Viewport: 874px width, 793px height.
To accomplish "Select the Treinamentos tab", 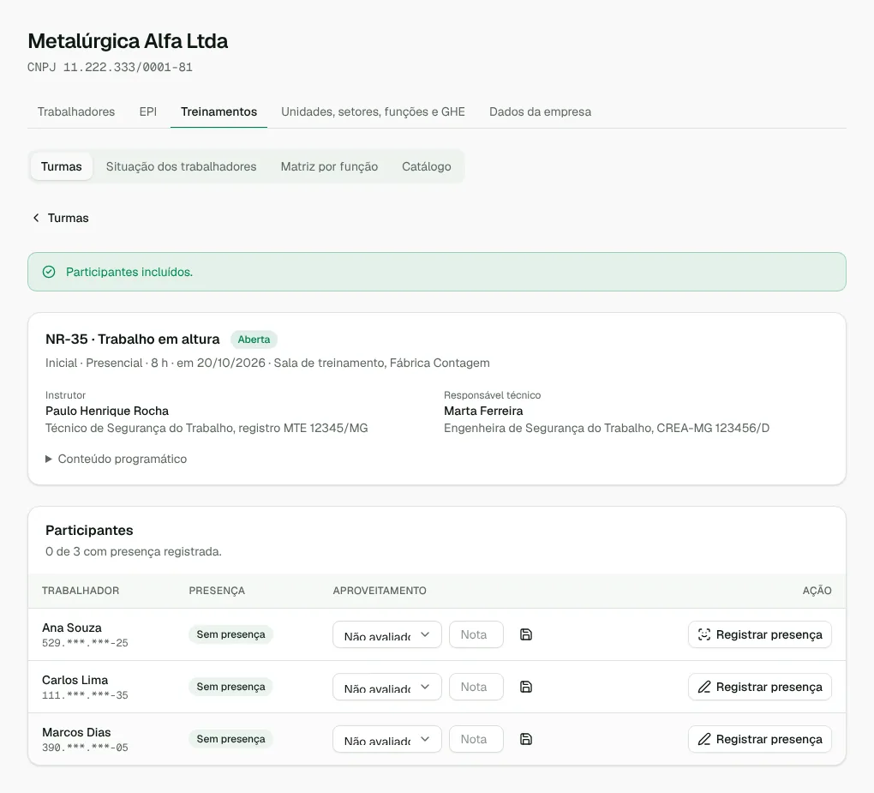I will pos(219,111).
